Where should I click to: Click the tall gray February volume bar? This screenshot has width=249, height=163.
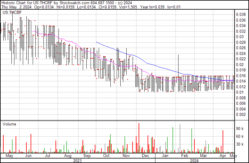point(180,138)
